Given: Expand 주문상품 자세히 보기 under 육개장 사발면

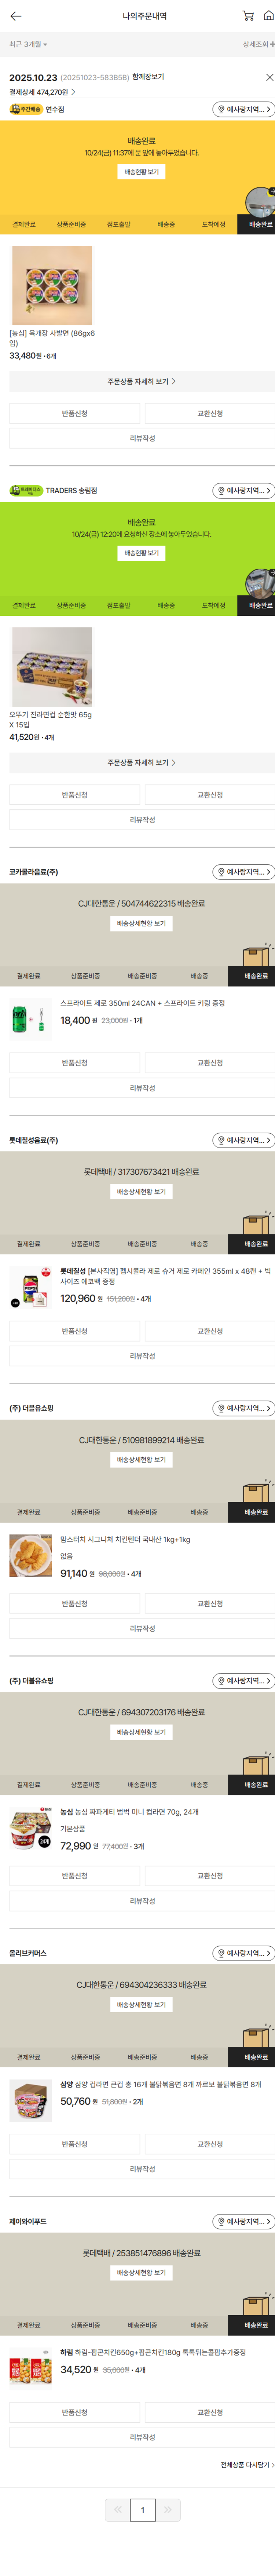Looking at the screenshot, I should [x=142, y=381].
